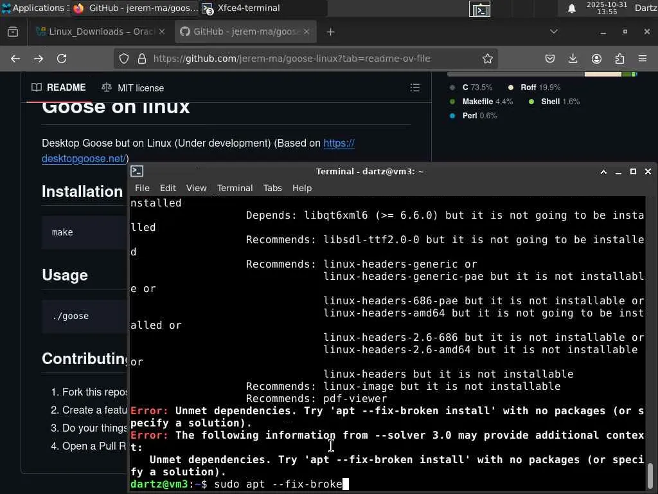The width and height of the screenshot is (658, 494).
Task: Click Shell 1.6% language entry
Action: (555, 102)
